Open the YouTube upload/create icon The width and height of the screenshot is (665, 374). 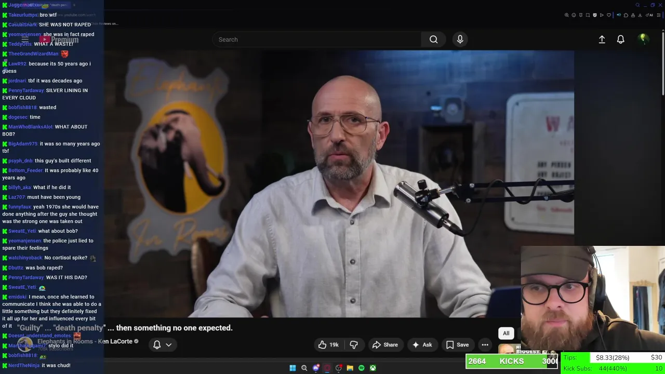602,39
